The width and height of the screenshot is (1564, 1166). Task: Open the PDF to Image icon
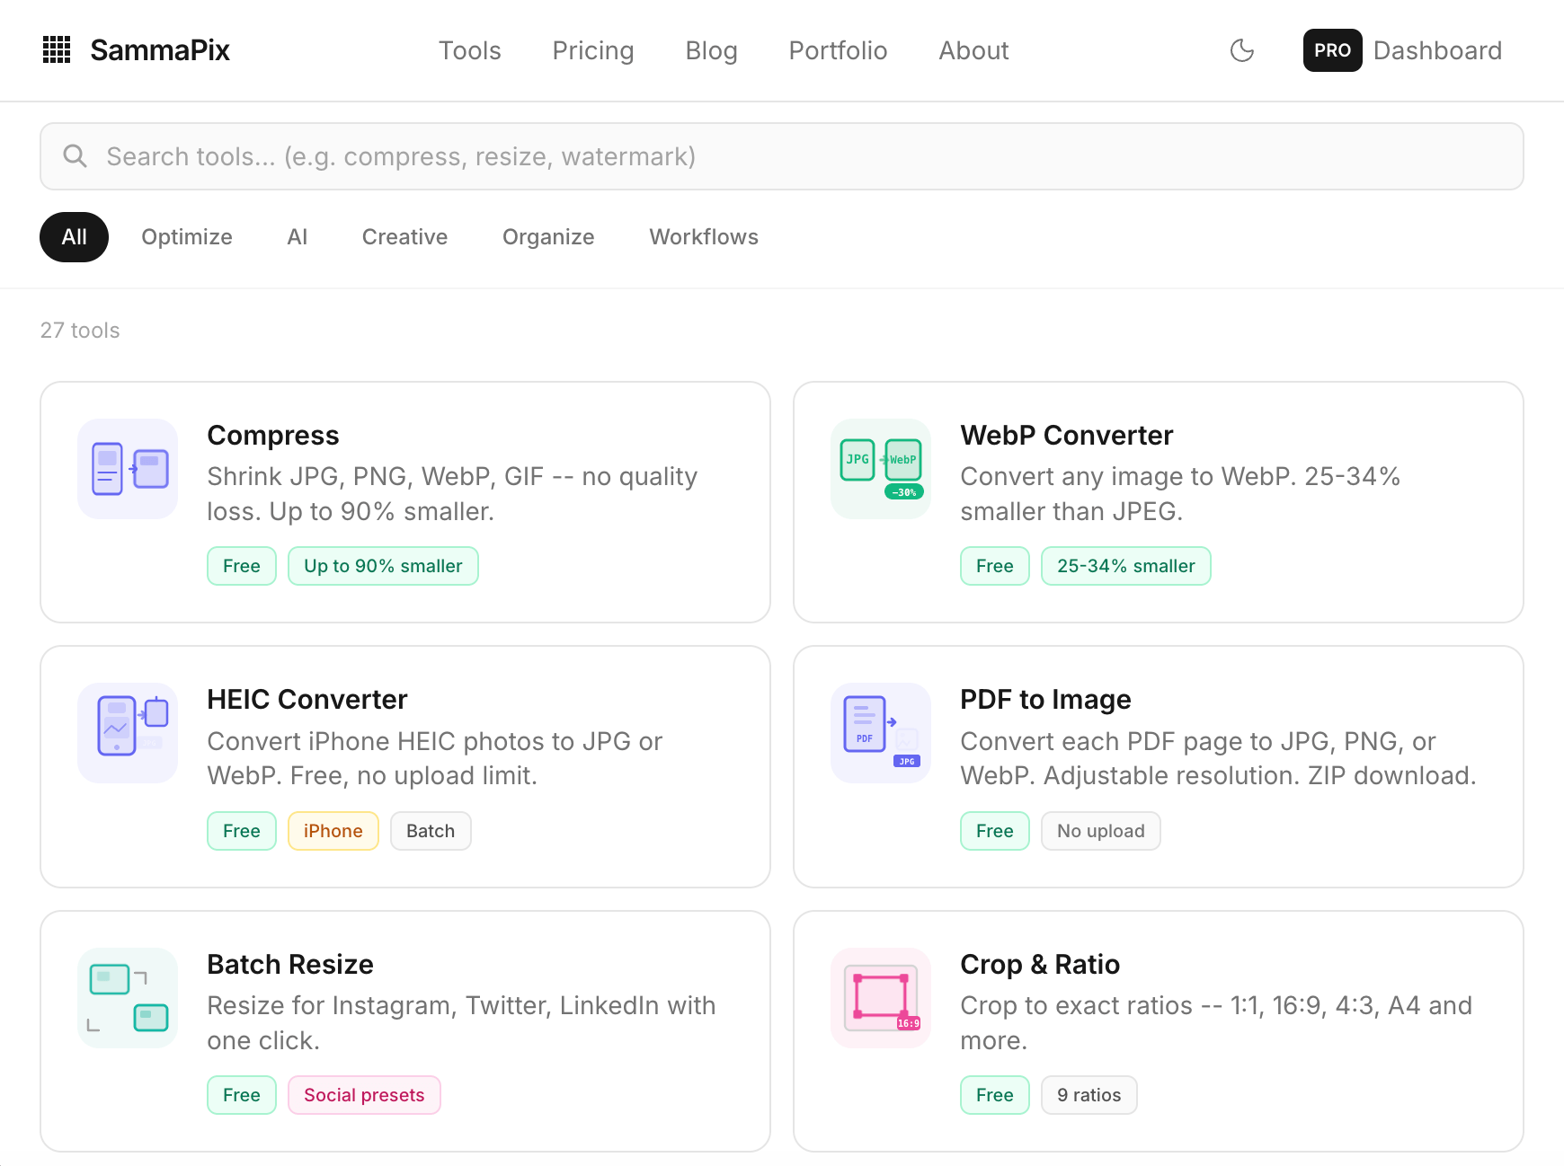point(881,733)
